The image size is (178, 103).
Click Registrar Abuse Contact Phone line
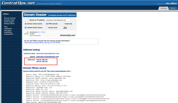(47, 93)
